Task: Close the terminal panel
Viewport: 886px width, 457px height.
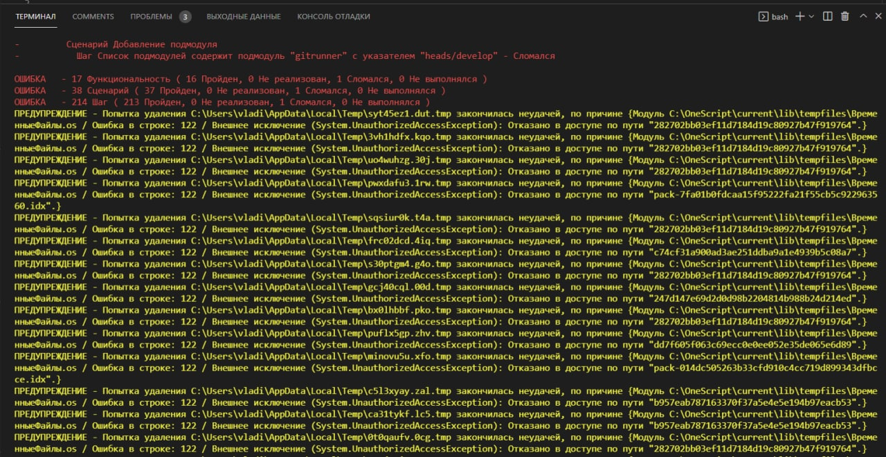Action: point(877,17)
